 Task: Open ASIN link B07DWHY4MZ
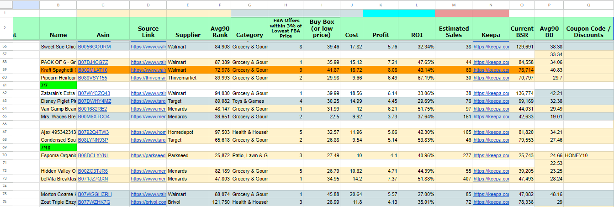94,101
